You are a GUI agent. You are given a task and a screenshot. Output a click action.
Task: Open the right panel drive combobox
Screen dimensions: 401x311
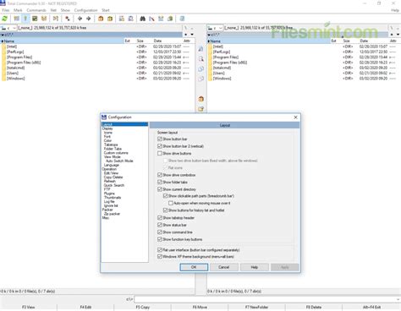[x=215, y=28]
